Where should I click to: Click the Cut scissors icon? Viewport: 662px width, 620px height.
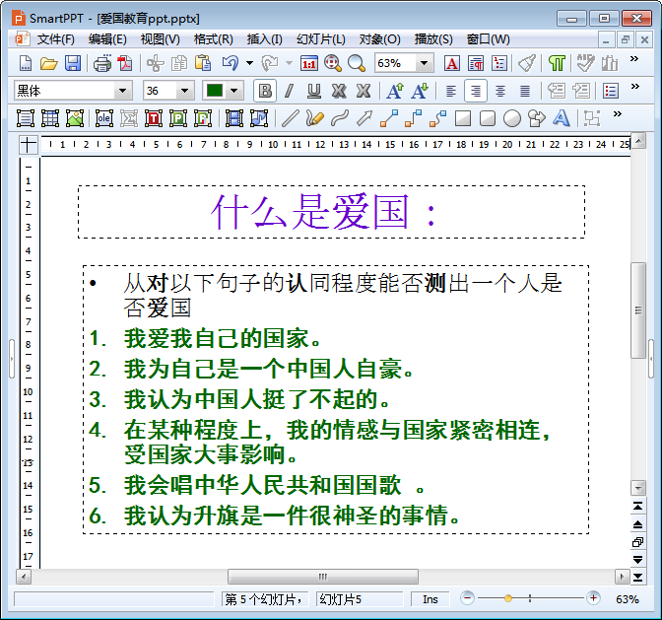point(155,63)
